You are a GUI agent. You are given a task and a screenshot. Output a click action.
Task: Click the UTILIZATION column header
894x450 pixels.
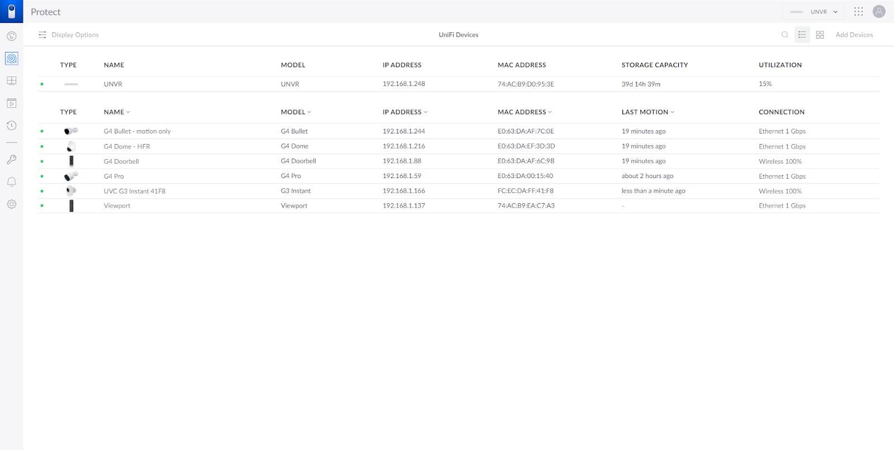coord(780,65)
